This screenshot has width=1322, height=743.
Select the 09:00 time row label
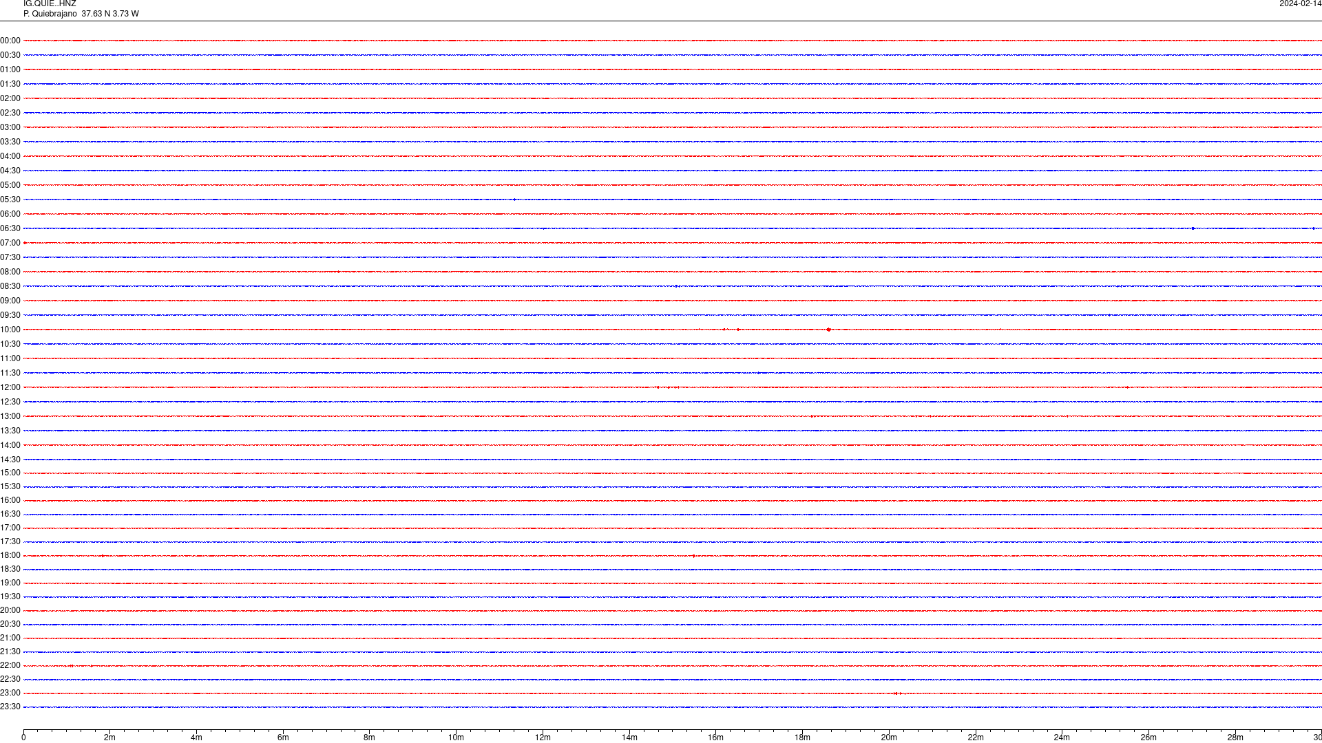click(x=10, y=301)
